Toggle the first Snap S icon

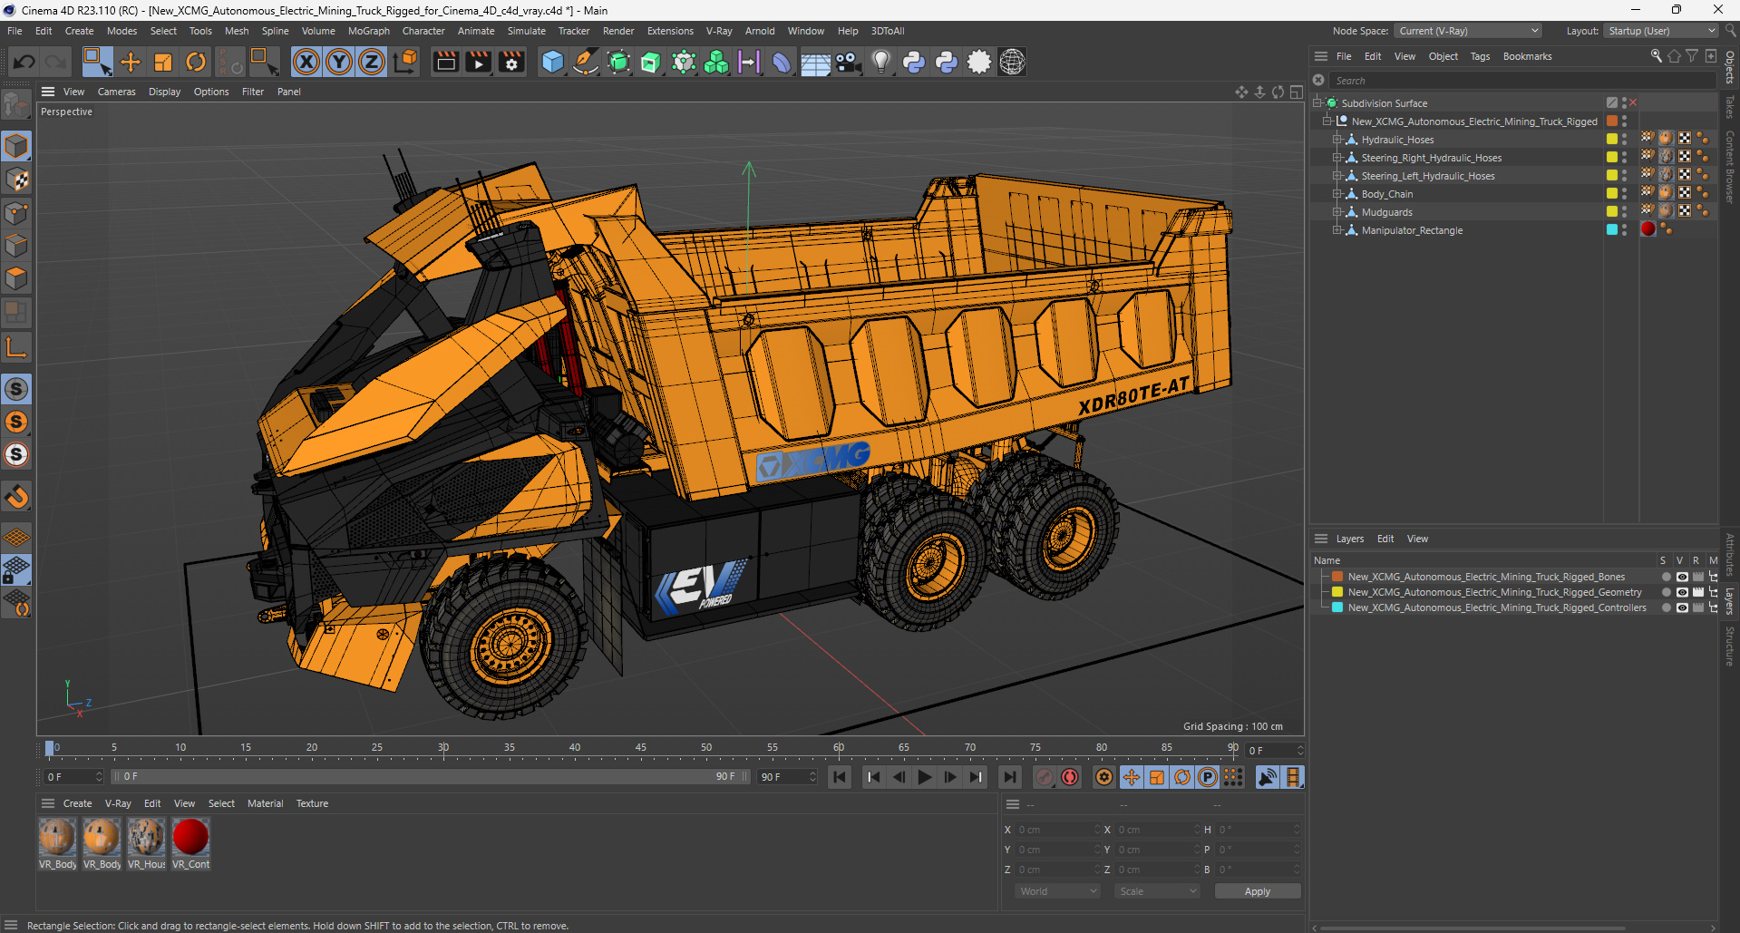click(16, 389)
